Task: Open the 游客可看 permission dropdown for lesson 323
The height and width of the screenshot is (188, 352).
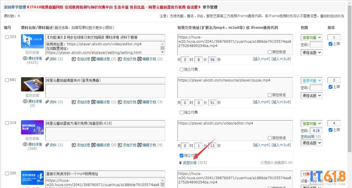Action: point(311,37)
